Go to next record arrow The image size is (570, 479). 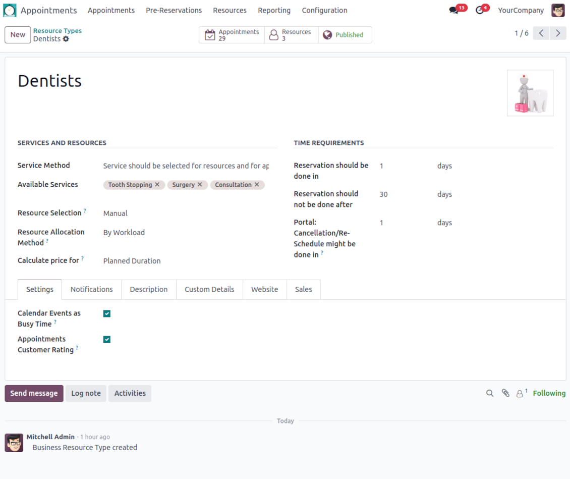point(558,33)
